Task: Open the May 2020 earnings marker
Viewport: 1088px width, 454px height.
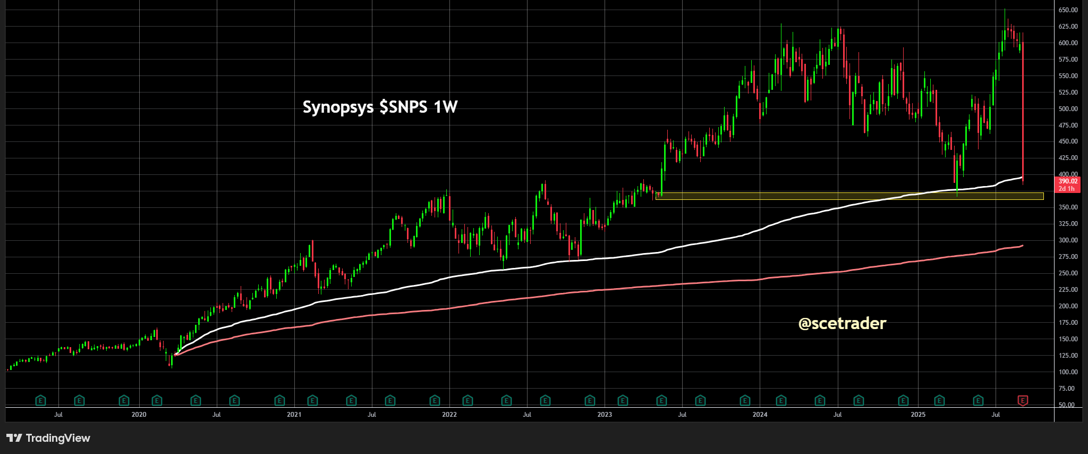Action: tap(195, 400)
